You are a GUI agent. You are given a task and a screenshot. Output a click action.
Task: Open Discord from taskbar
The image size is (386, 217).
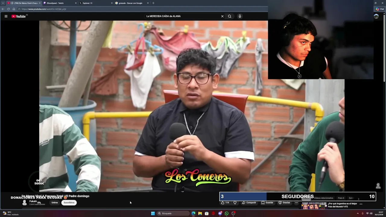coord(220,213)
